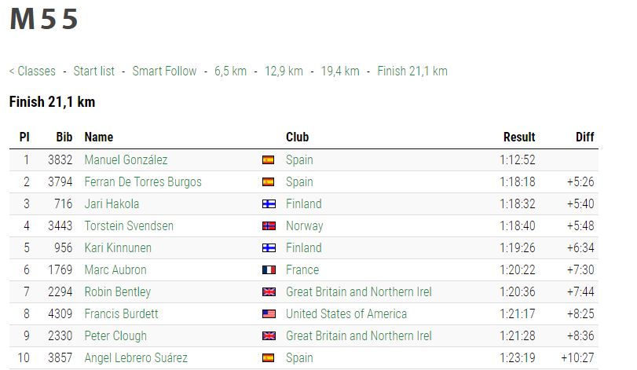637x370 pixels.
Task: Show the 19,4 km split results
Action: pos(340,71)
